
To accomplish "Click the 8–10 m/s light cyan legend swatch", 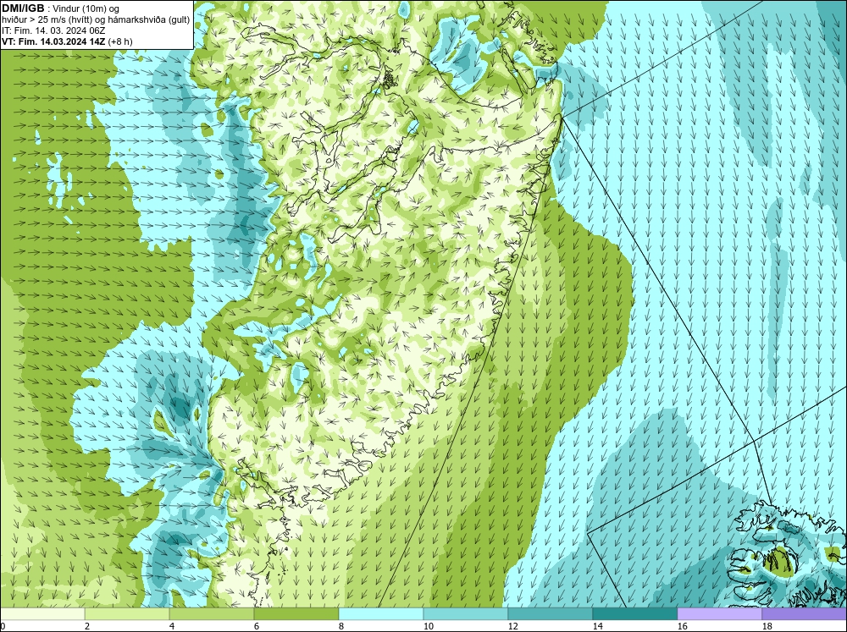I will 381,614.
